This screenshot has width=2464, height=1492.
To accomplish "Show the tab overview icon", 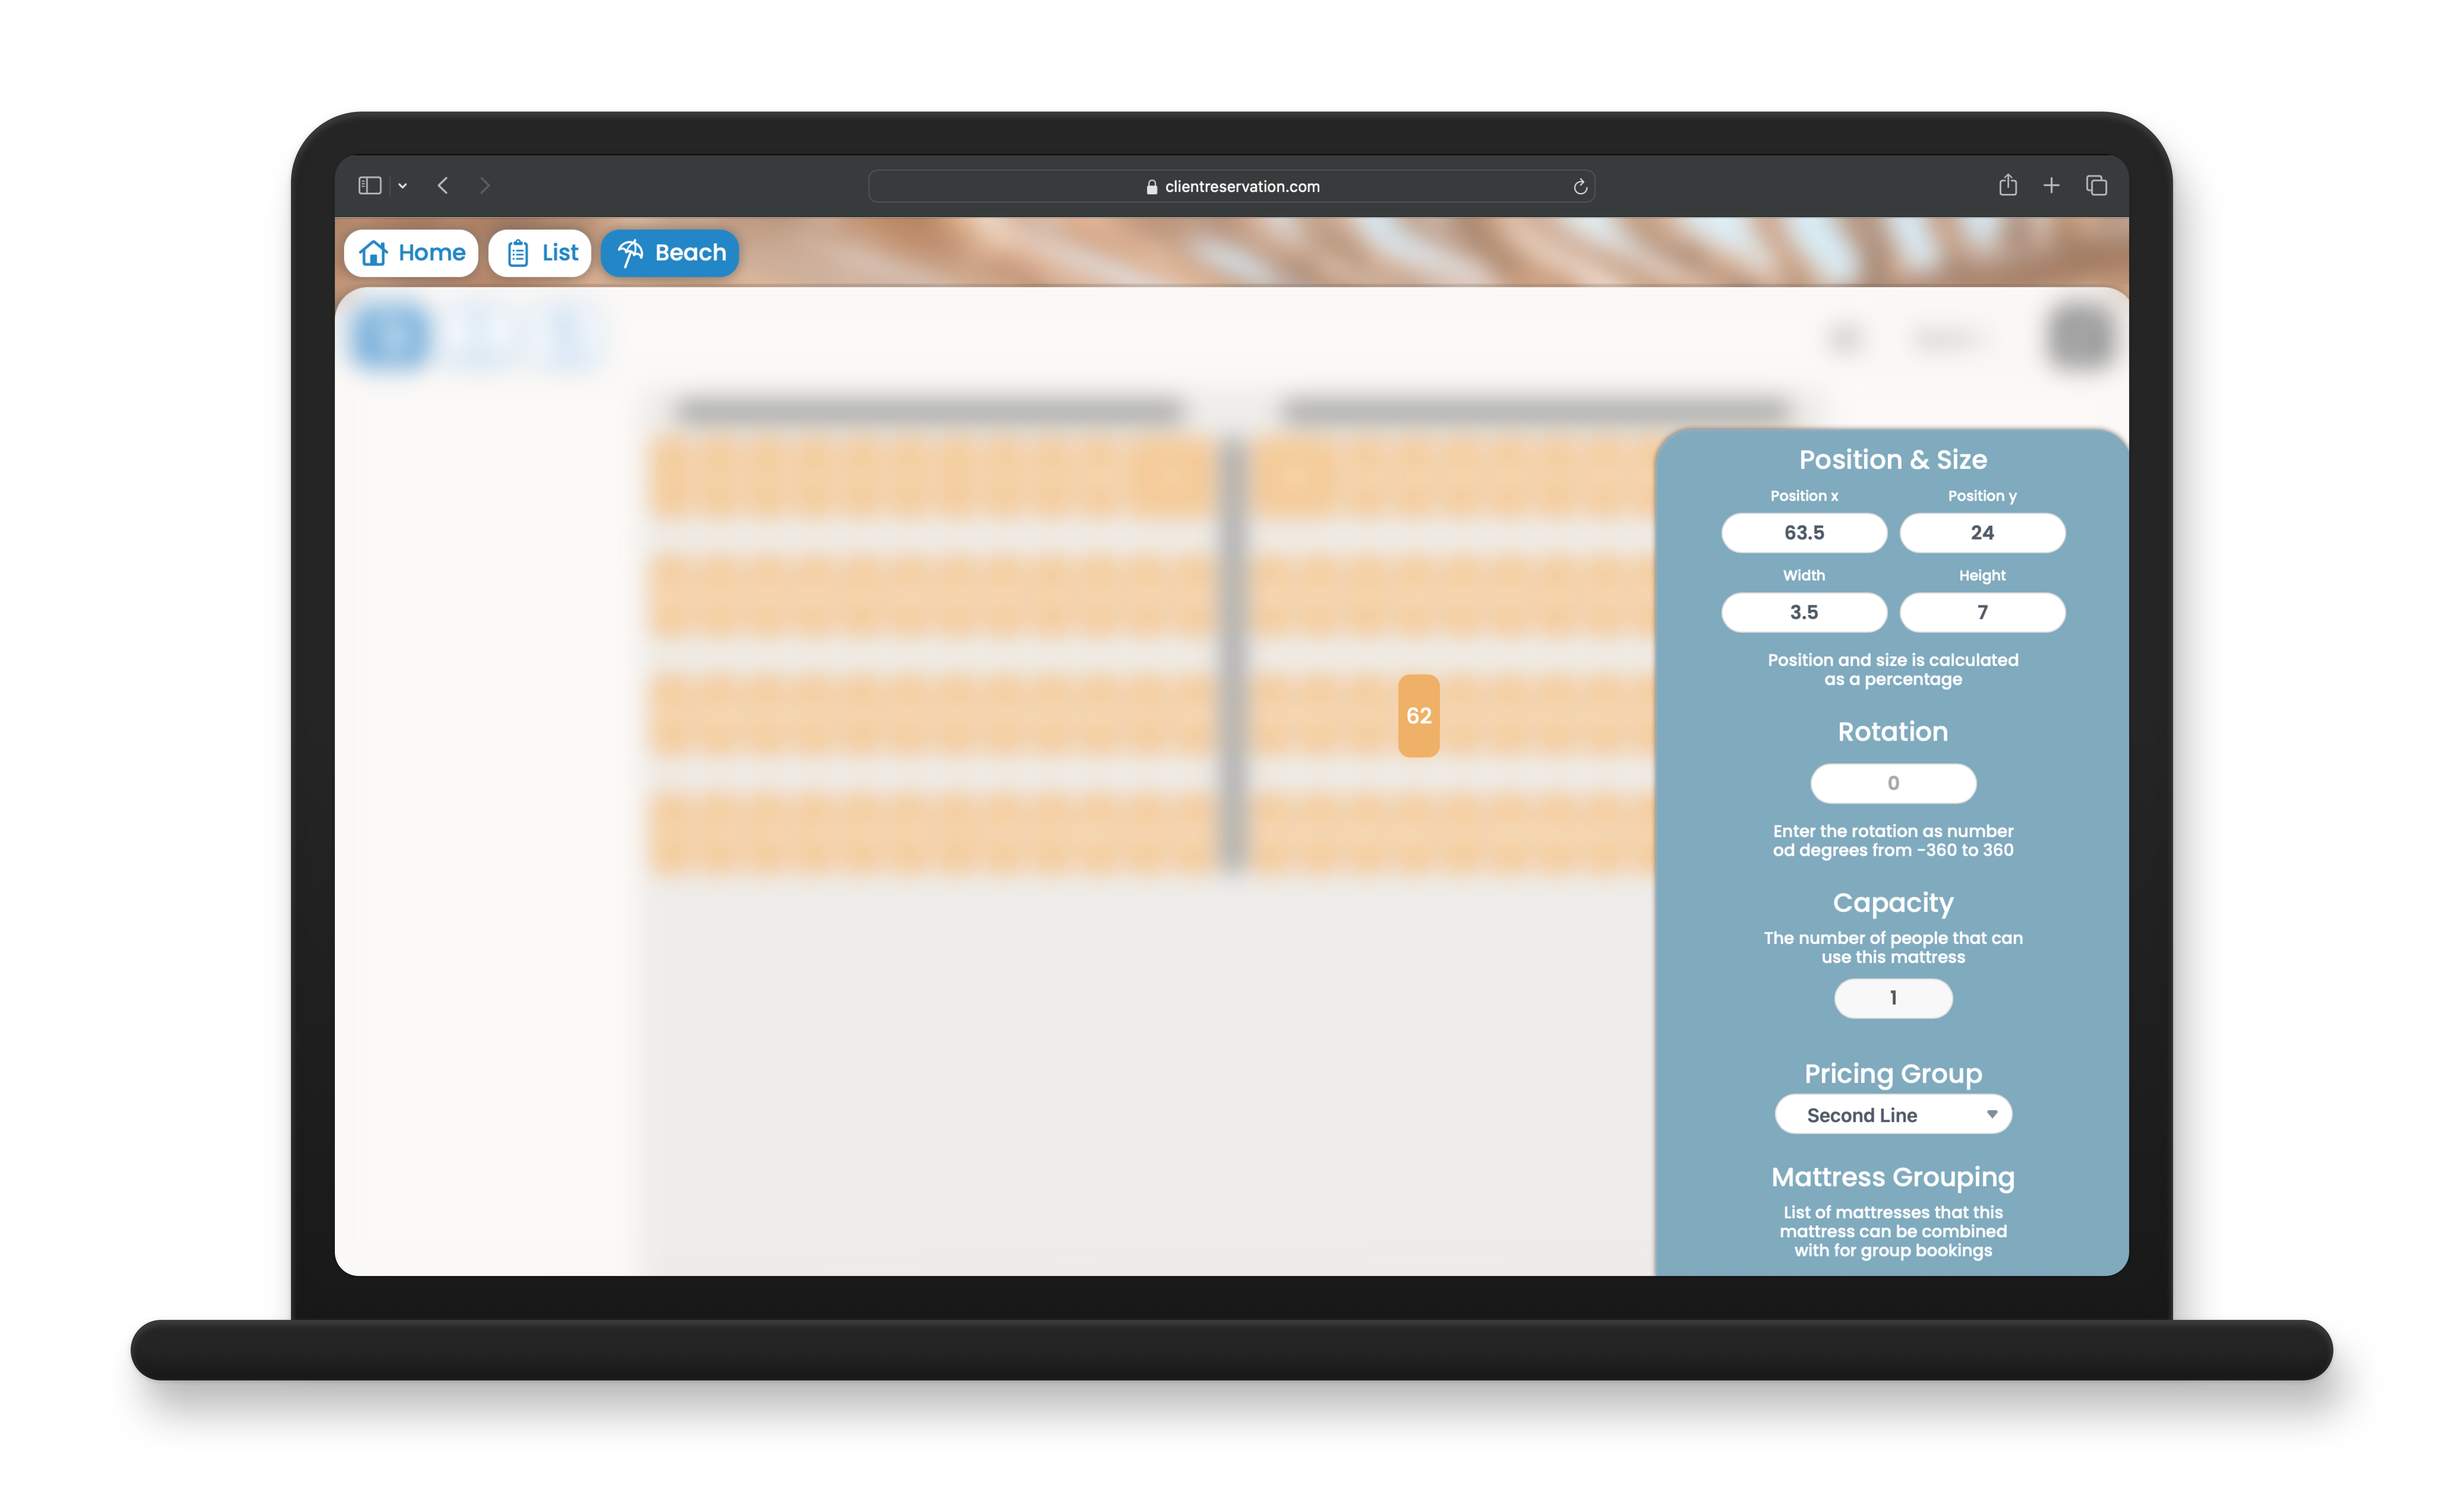I will pyautogui.click(x=2097, y=186).
